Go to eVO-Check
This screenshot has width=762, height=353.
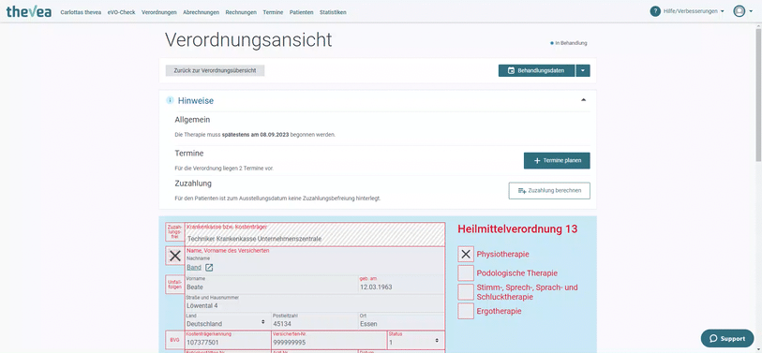[122, 12]
